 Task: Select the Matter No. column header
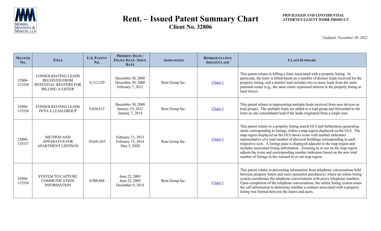pos(23,60)
